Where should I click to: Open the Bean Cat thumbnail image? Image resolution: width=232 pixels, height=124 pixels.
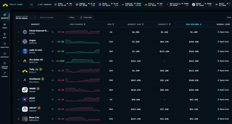[x=25, y=119]
